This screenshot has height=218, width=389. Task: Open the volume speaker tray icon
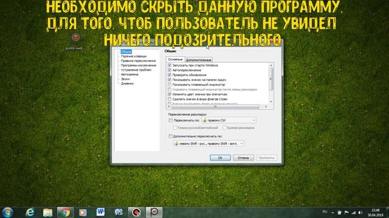tap(360, 213)
